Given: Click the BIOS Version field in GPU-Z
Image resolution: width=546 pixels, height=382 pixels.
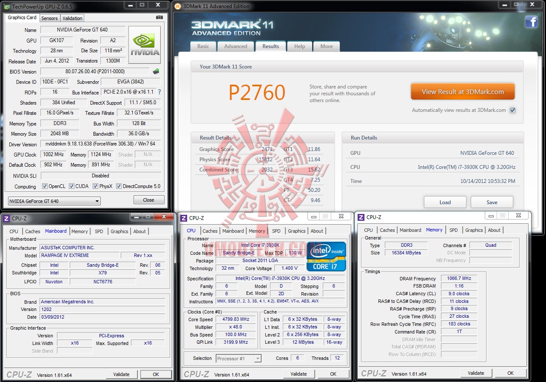Looking at the screenshot, I should point(95,71).
